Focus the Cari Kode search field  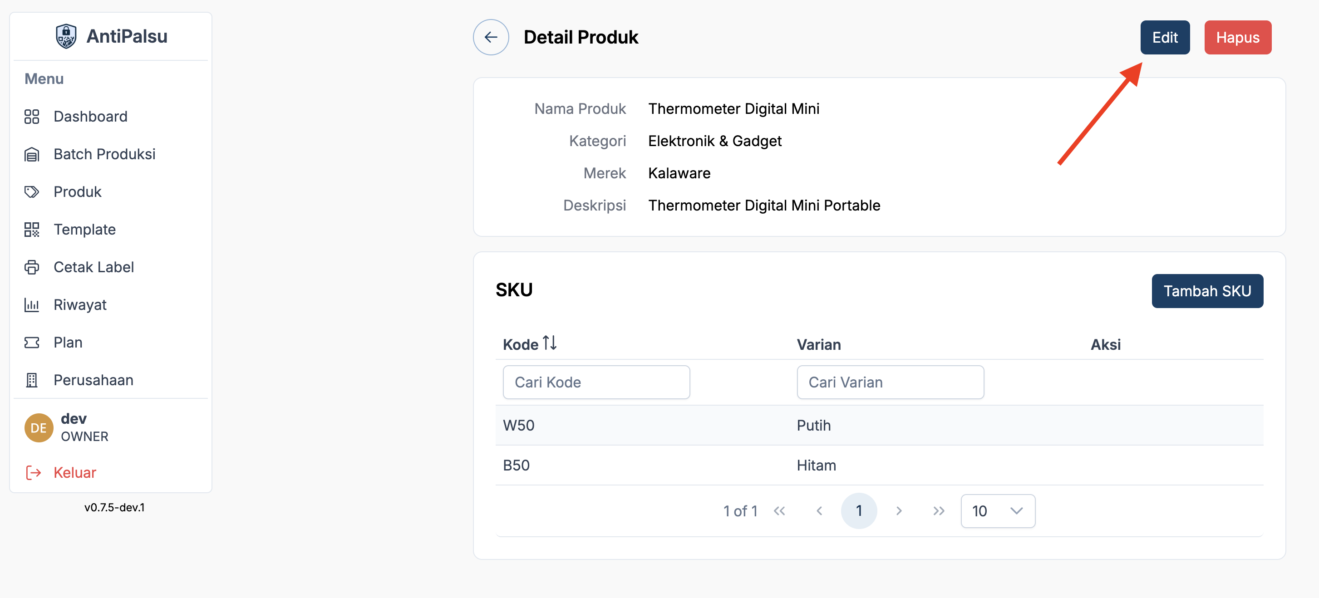[596, 382]
